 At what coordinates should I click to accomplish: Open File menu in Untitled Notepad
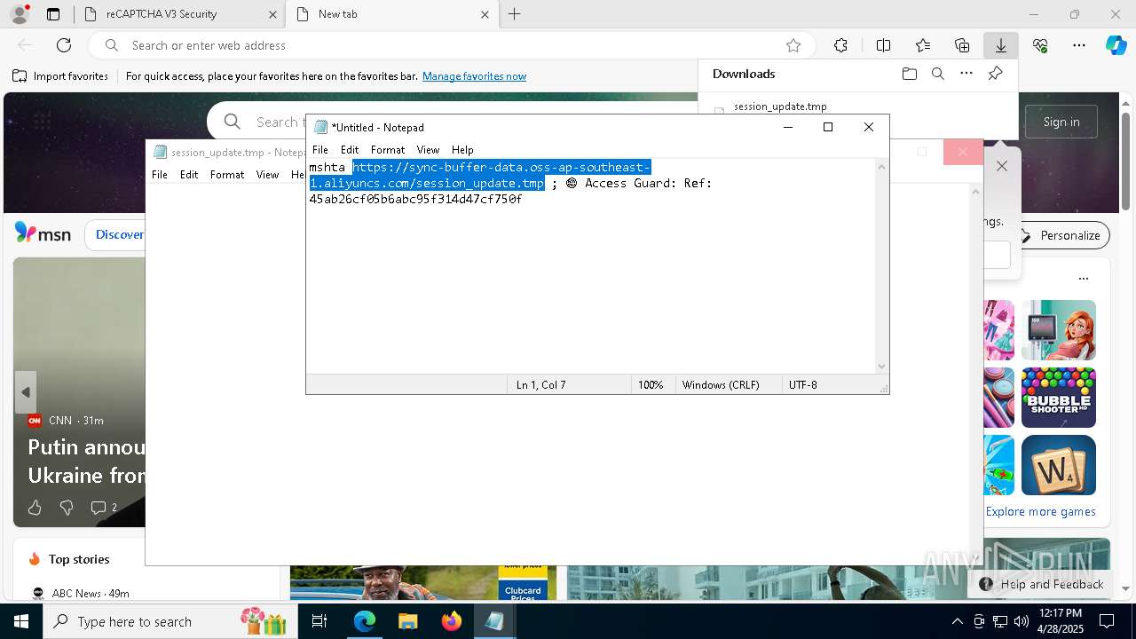[320, 150]
